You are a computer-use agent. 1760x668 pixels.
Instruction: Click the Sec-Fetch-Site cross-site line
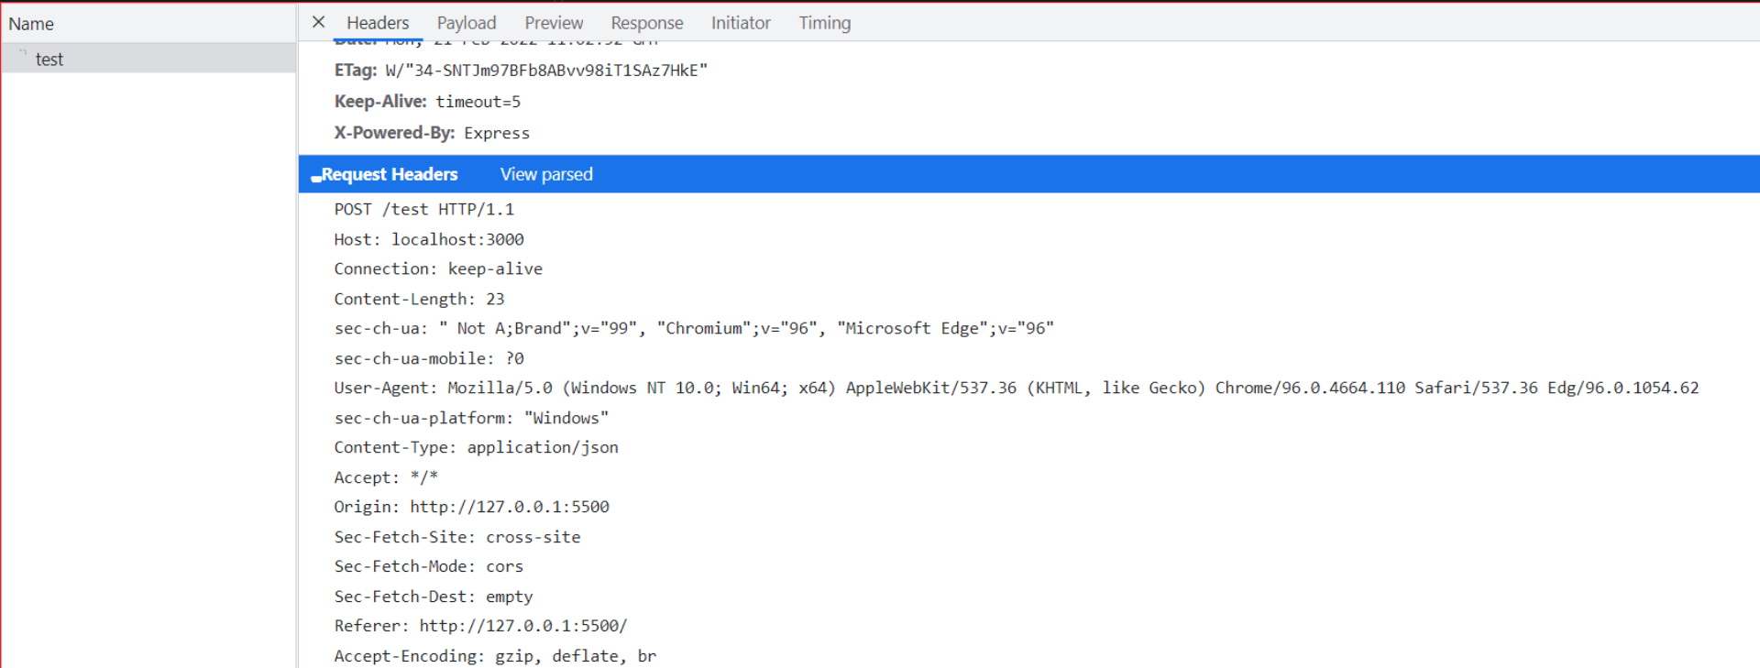click(457, 537)
